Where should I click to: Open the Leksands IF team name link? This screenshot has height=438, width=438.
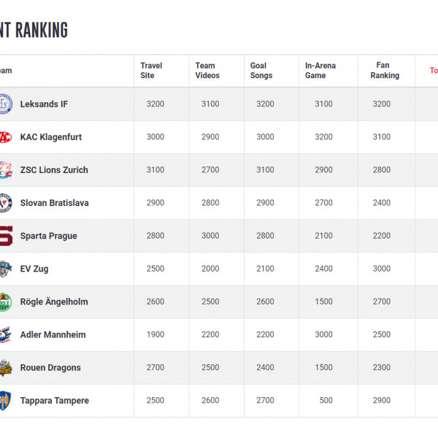(44, 104)
